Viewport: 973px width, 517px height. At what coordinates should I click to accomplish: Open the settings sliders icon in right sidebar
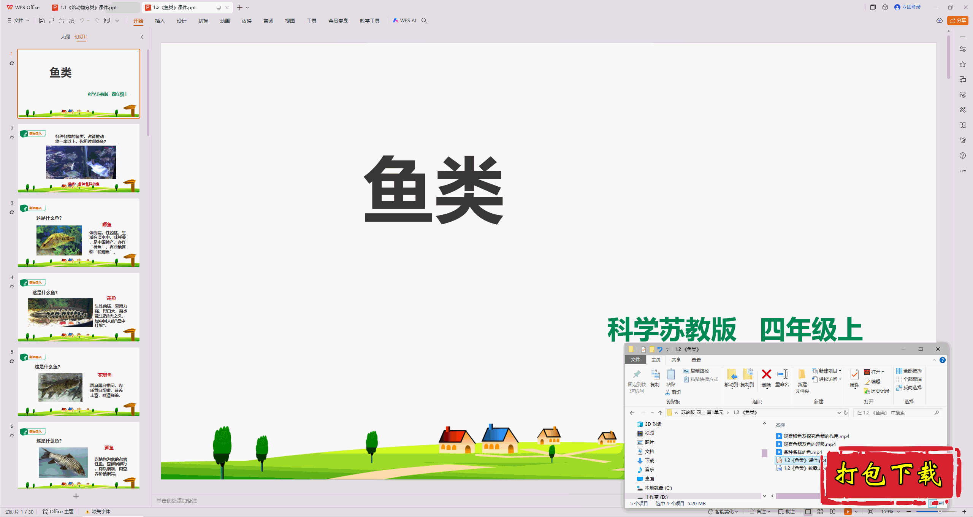tap(963, 49)
